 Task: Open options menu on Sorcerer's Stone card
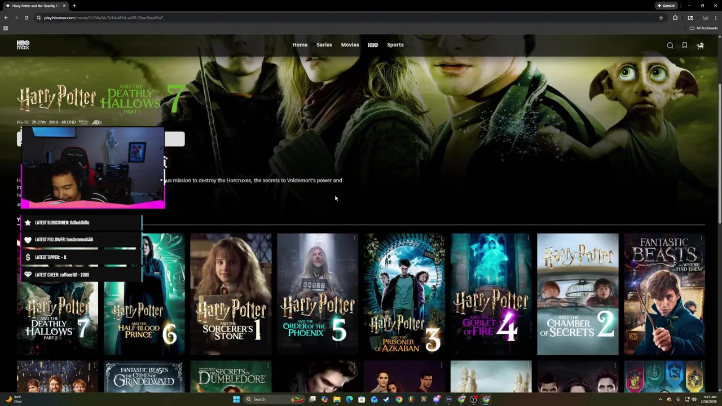(268, 239)
